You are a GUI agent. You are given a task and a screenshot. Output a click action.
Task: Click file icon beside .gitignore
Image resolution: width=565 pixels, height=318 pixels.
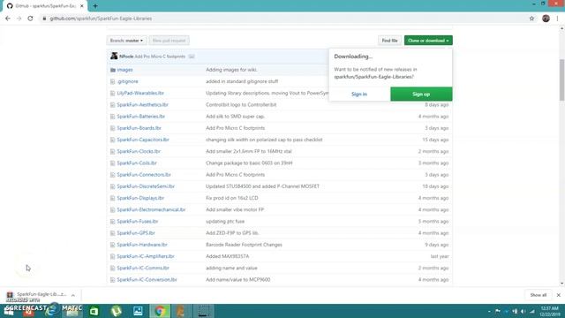112,81
